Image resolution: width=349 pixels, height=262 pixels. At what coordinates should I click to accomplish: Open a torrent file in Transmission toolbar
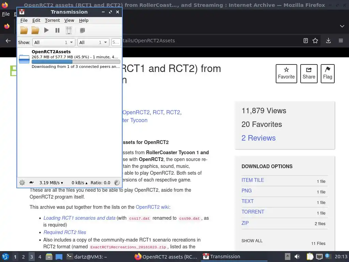pyautogui.click(x=24, y=30)
